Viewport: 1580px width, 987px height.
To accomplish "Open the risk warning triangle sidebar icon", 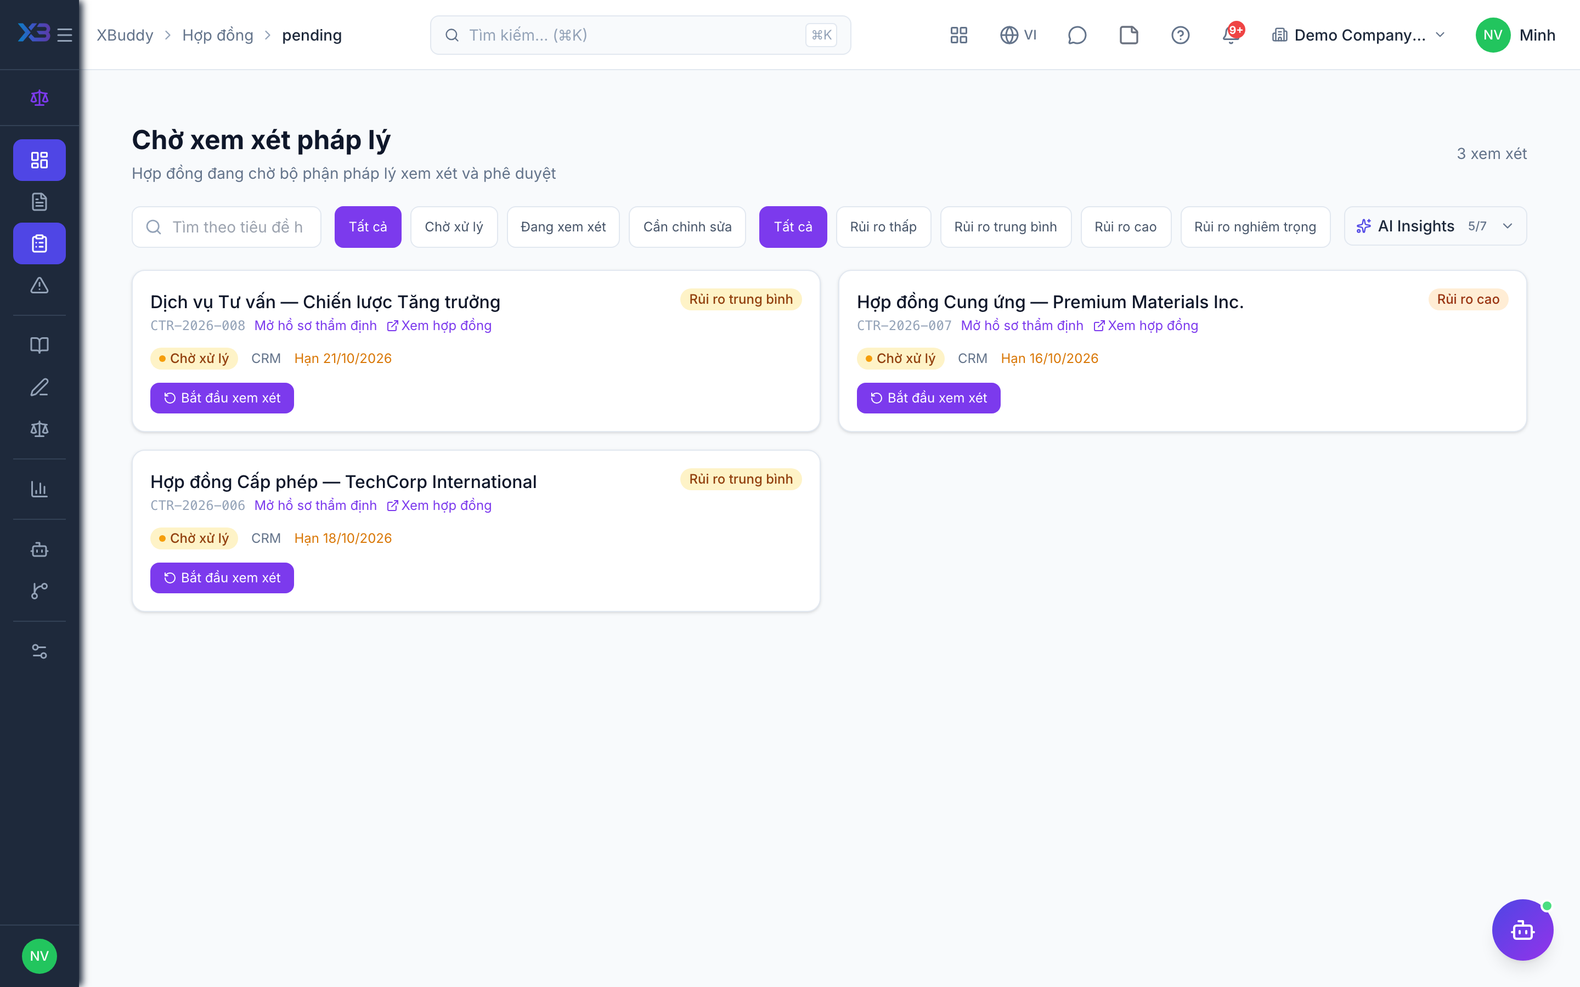I will 39,285.
